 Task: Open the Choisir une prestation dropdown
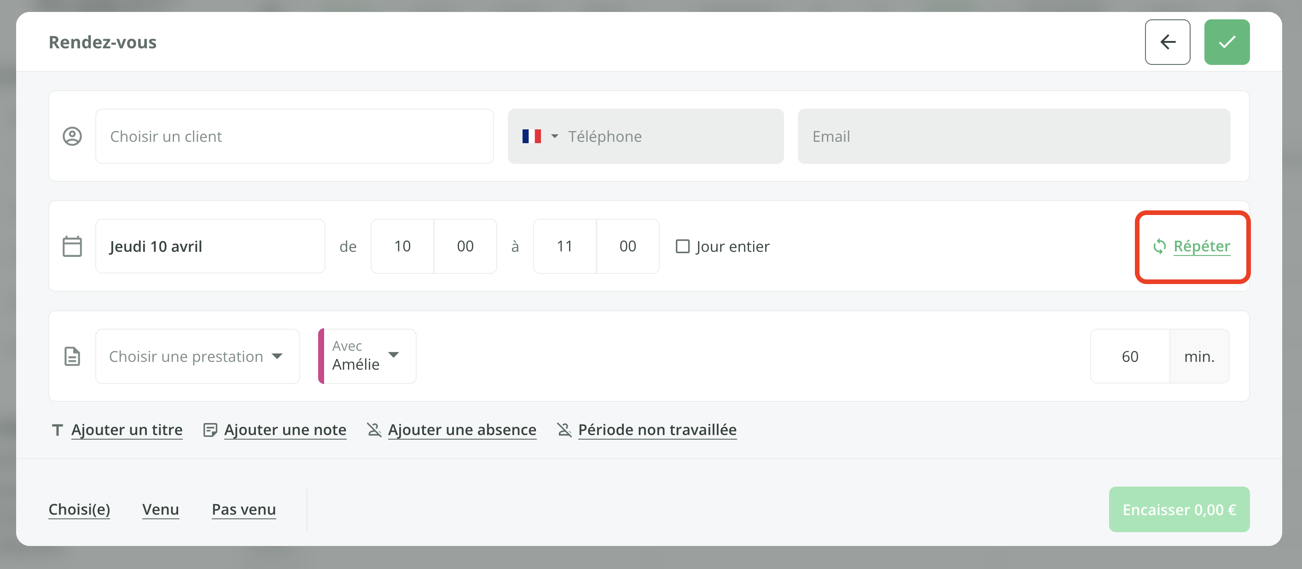coord(197,356)
